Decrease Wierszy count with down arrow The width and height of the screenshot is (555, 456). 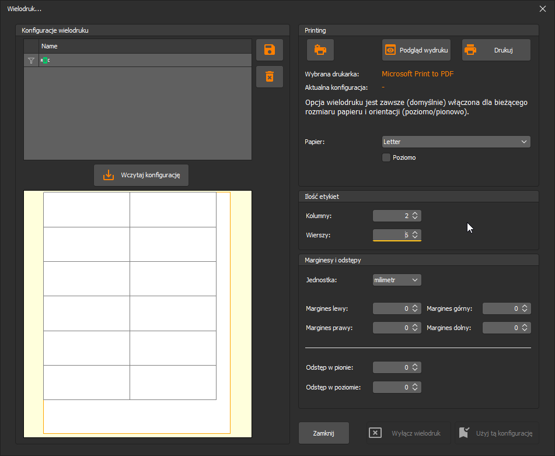[x=415, y=237]
